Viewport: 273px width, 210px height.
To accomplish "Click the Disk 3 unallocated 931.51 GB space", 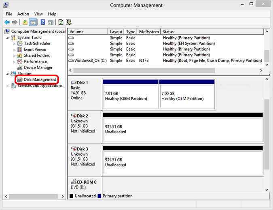I will [x=182, y=162].
